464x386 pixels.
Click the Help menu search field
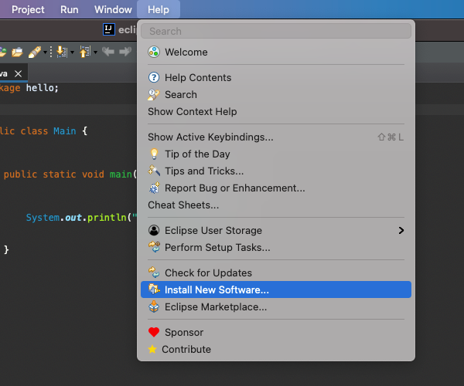(x=276, y=32)
